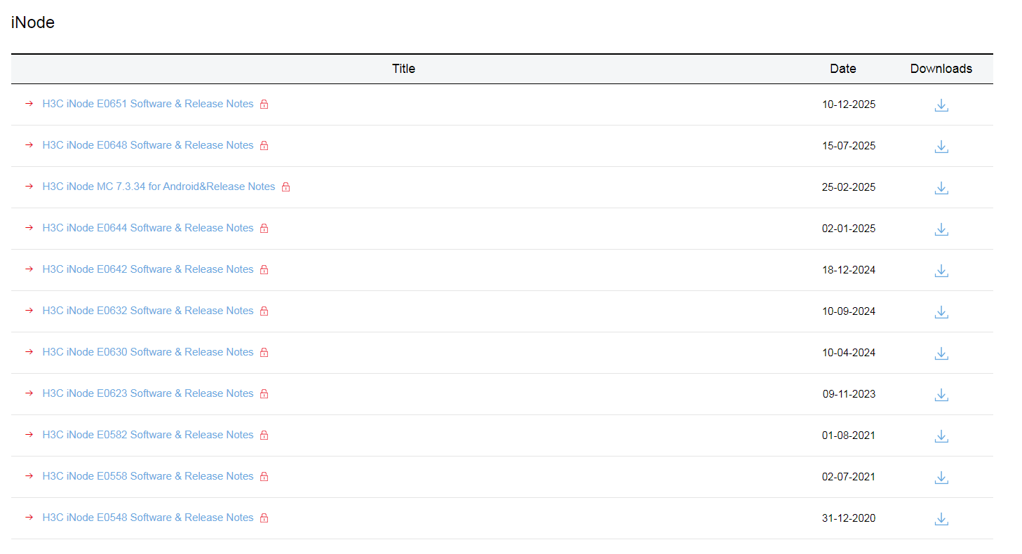
Task: Open H3C iNode E0642 Software & Release Notes
Action: point(148,269)
